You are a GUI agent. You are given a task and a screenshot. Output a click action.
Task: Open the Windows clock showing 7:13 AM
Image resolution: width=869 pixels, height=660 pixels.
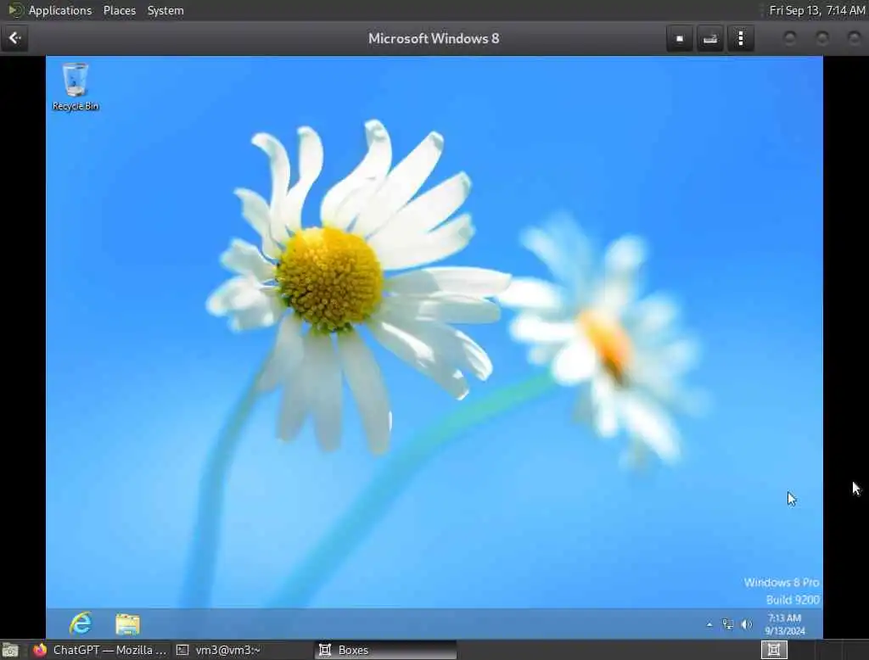pos(785,624)
